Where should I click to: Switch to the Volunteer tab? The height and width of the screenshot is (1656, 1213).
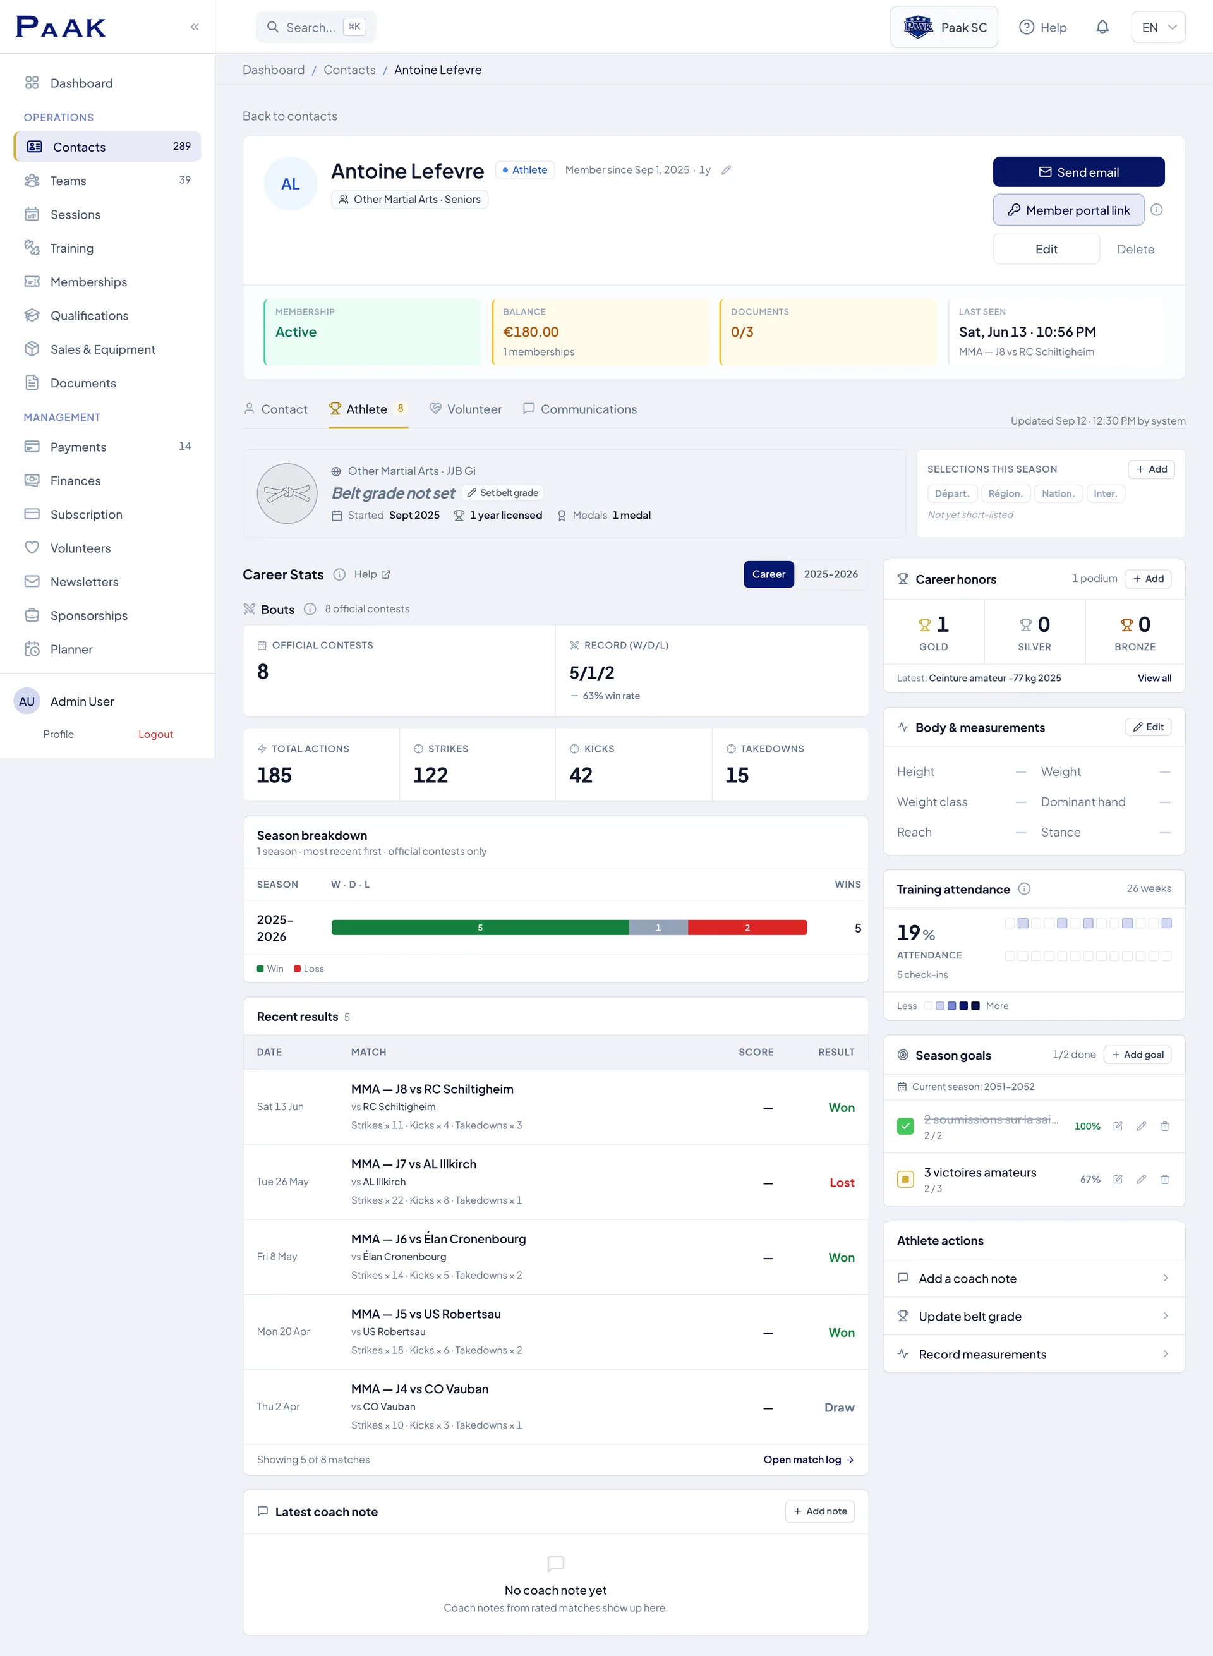tap(466, 409)
